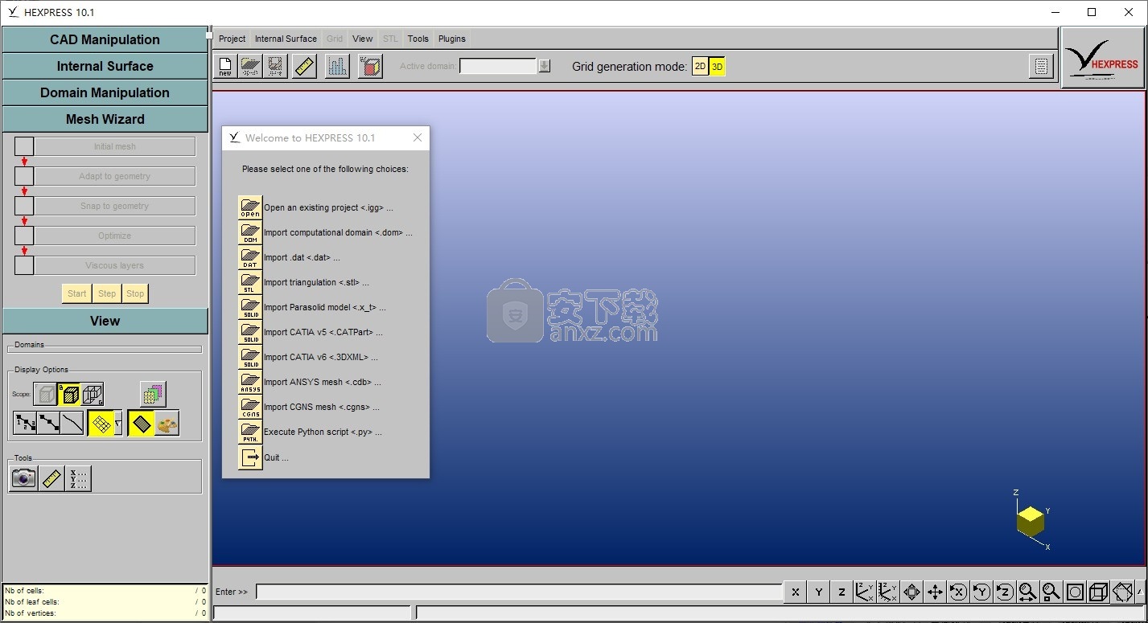
Task: Collapse the Mesh Wizard panel
Action: pyautogui.click(x=105, y=119)
